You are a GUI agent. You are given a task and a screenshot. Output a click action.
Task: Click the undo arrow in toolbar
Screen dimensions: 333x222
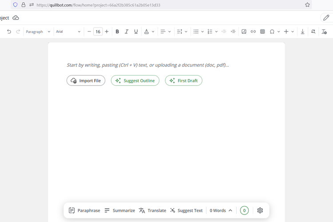tap(9, 32)
